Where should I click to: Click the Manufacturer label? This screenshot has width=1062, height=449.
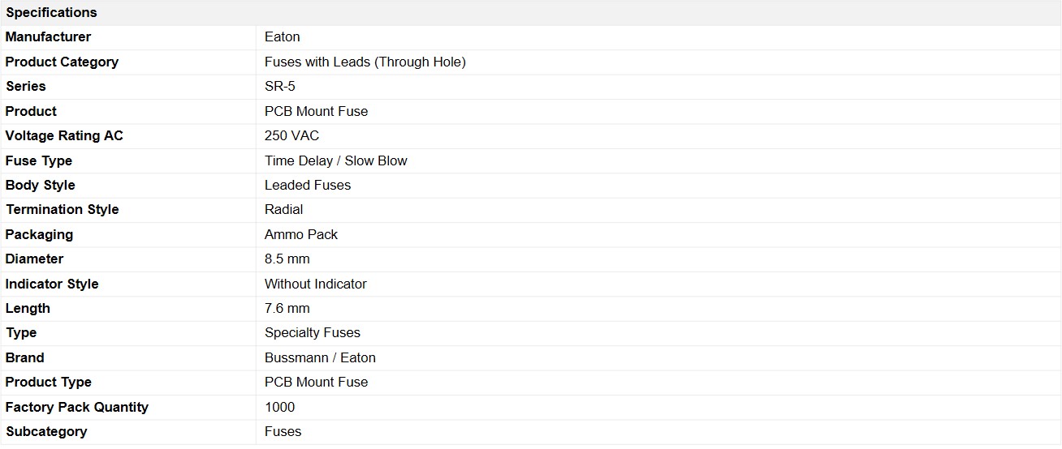click(48, 36)
